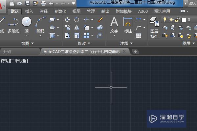This screenshot has width=197, height=131.
Task: Open the Customize Quick Access Toolbar dropdown
Action: coord(74,3)
